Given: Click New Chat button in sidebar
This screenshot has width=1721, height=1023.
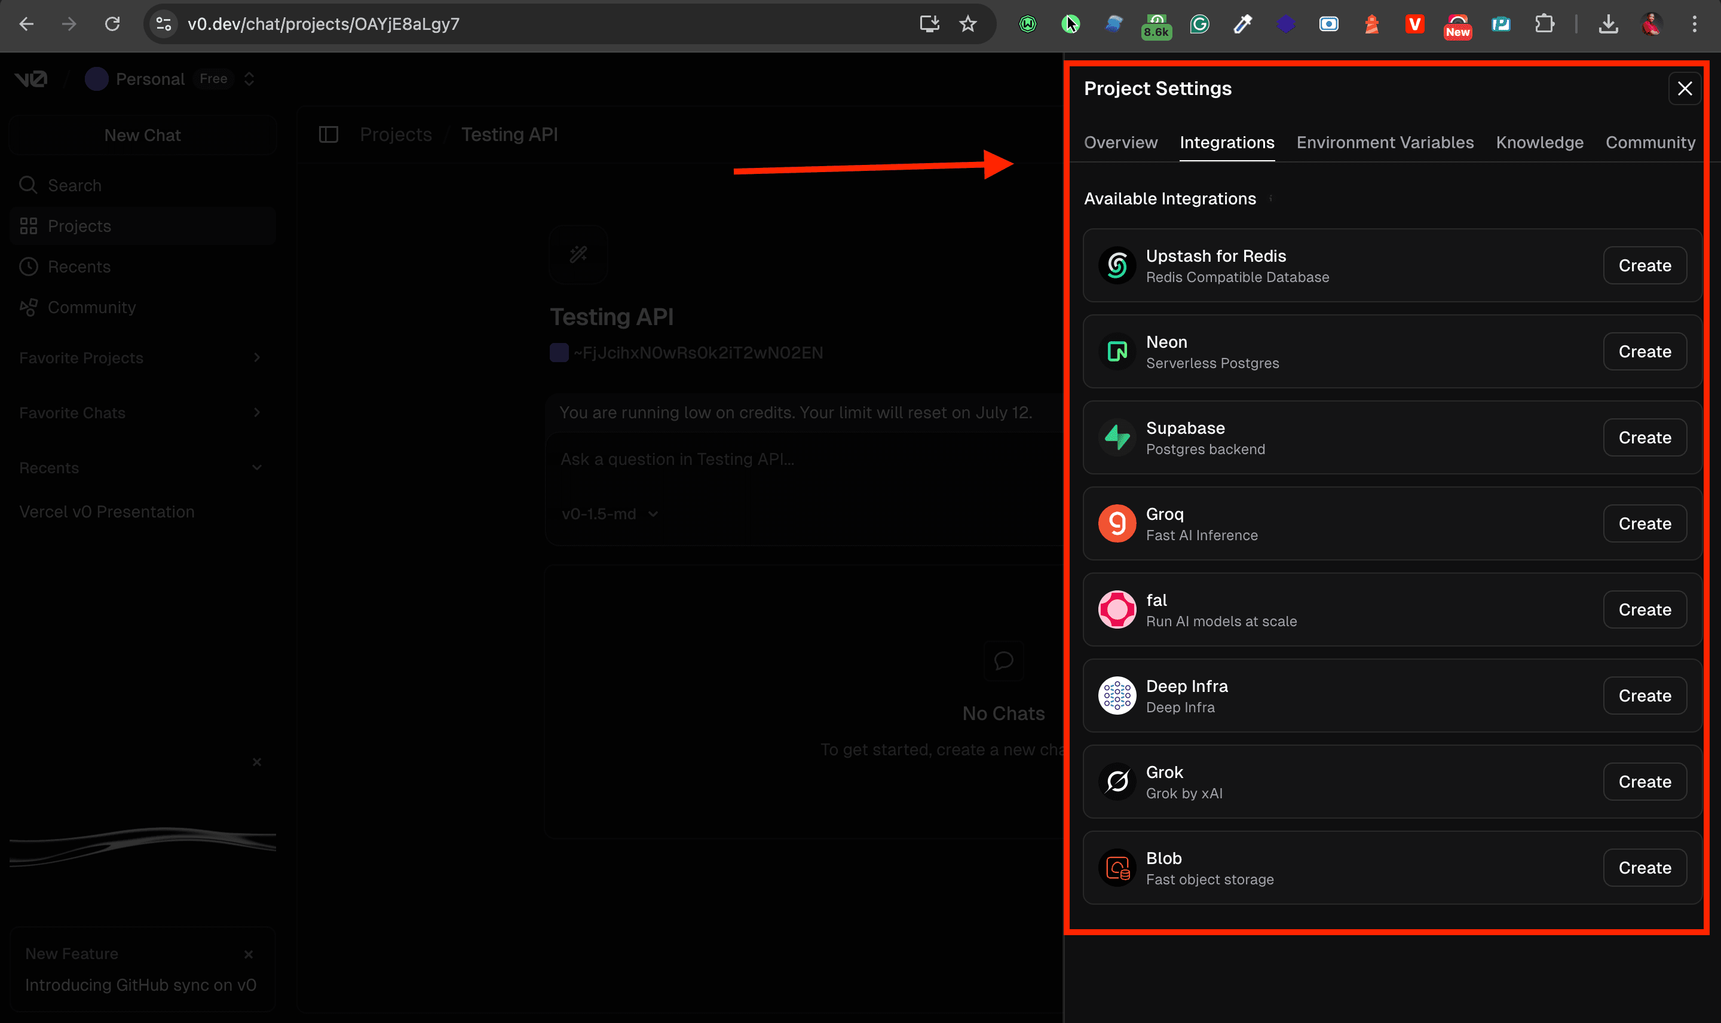Looking at the screenshot, I should click(142, 135).
